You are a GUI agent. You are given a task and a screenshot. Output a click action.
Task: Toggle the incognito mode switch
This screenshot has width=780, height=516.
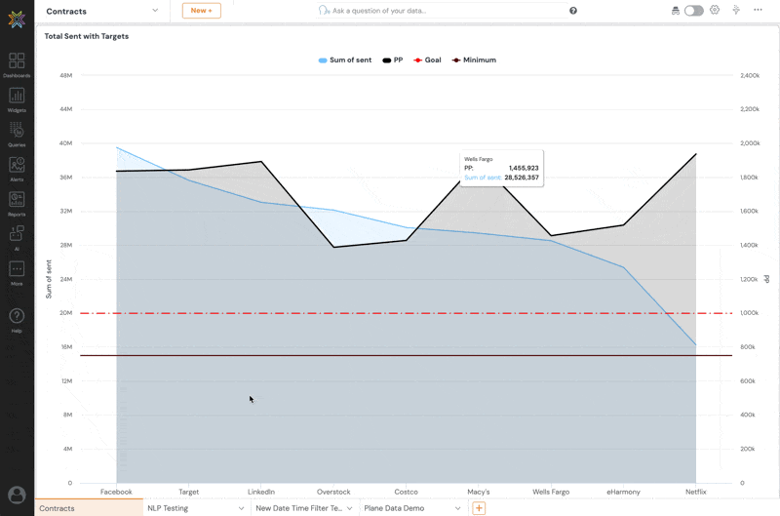click(x=693, y=11)
